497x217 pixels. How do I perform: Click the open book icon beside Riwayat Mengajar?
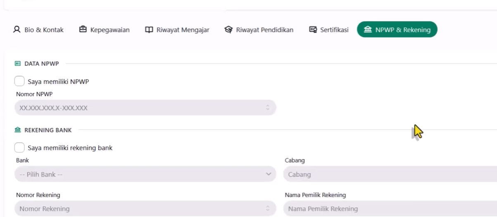click(149, 30)
